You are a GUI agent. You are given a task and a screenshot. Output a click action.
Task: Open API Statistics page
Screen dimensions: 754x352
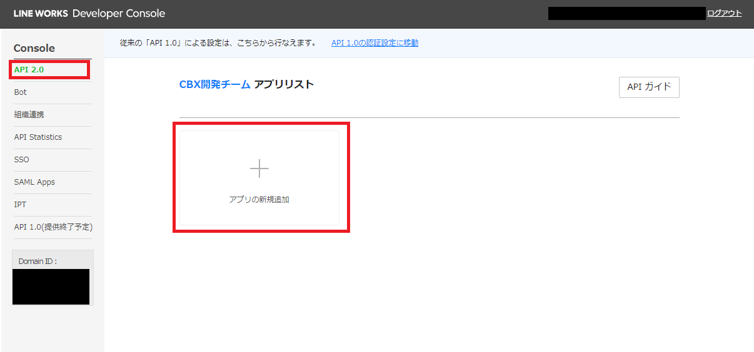38,137
